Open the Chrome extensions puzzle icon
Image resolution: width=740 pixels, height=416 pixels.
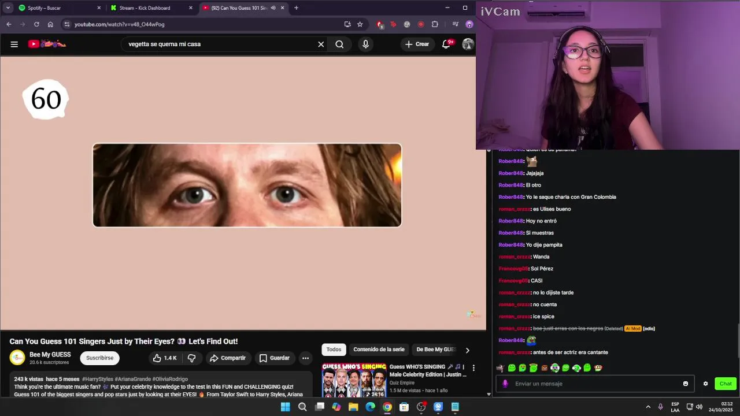[435, 24]
